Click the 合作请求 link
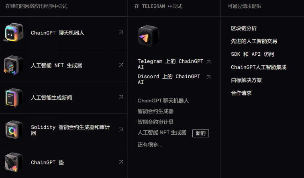304x178 pixels. click(241, 93)
